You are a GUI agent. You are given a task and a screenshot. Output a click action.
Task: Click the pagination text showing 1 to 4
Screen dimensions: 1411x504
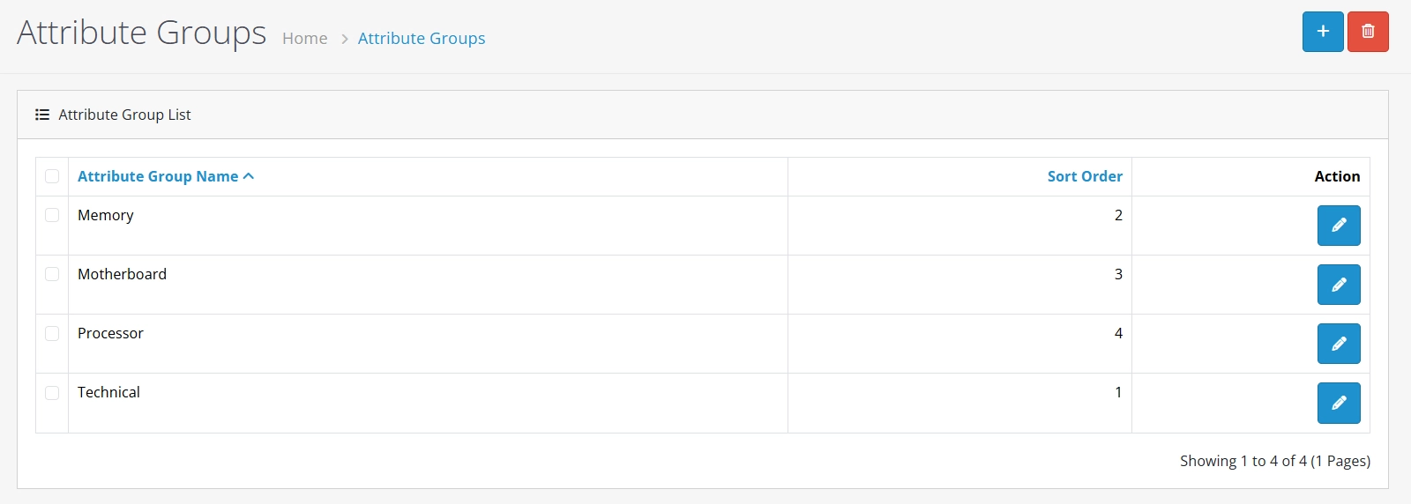point(1275,461)
